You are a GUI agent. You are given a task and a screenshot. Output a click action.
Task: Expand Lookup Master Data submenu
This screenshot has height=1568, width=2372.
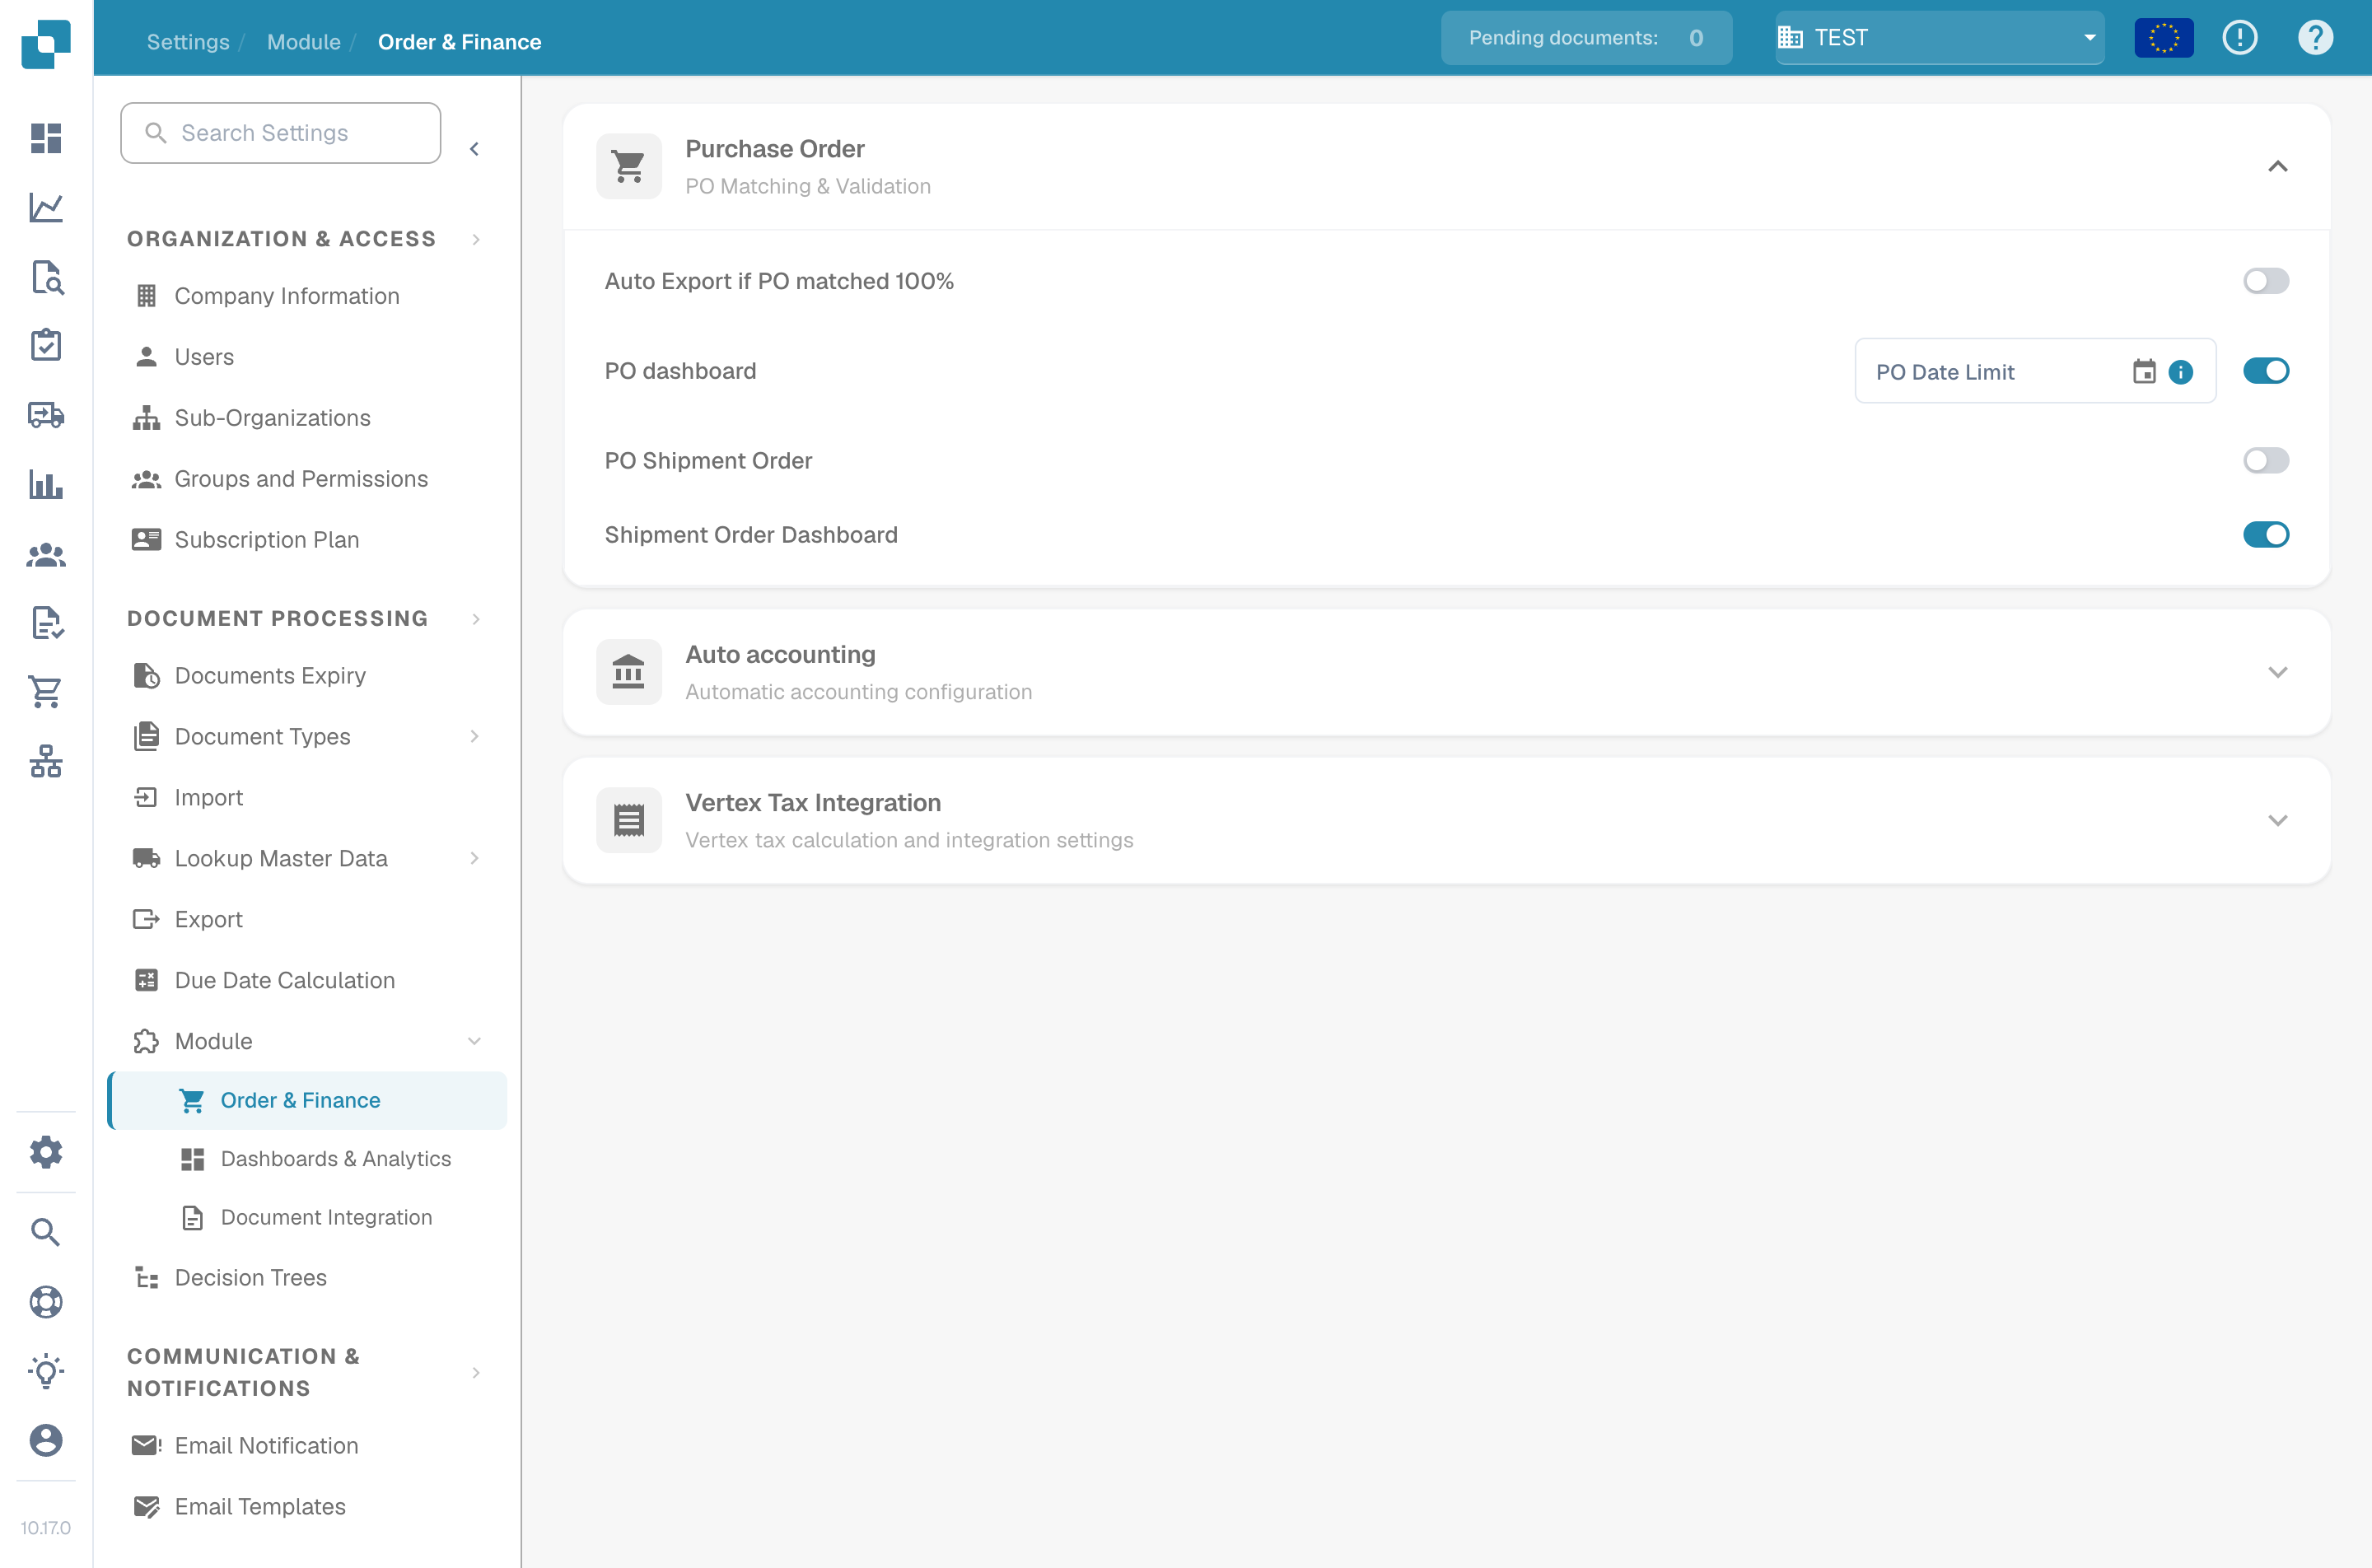click(474, 859)
